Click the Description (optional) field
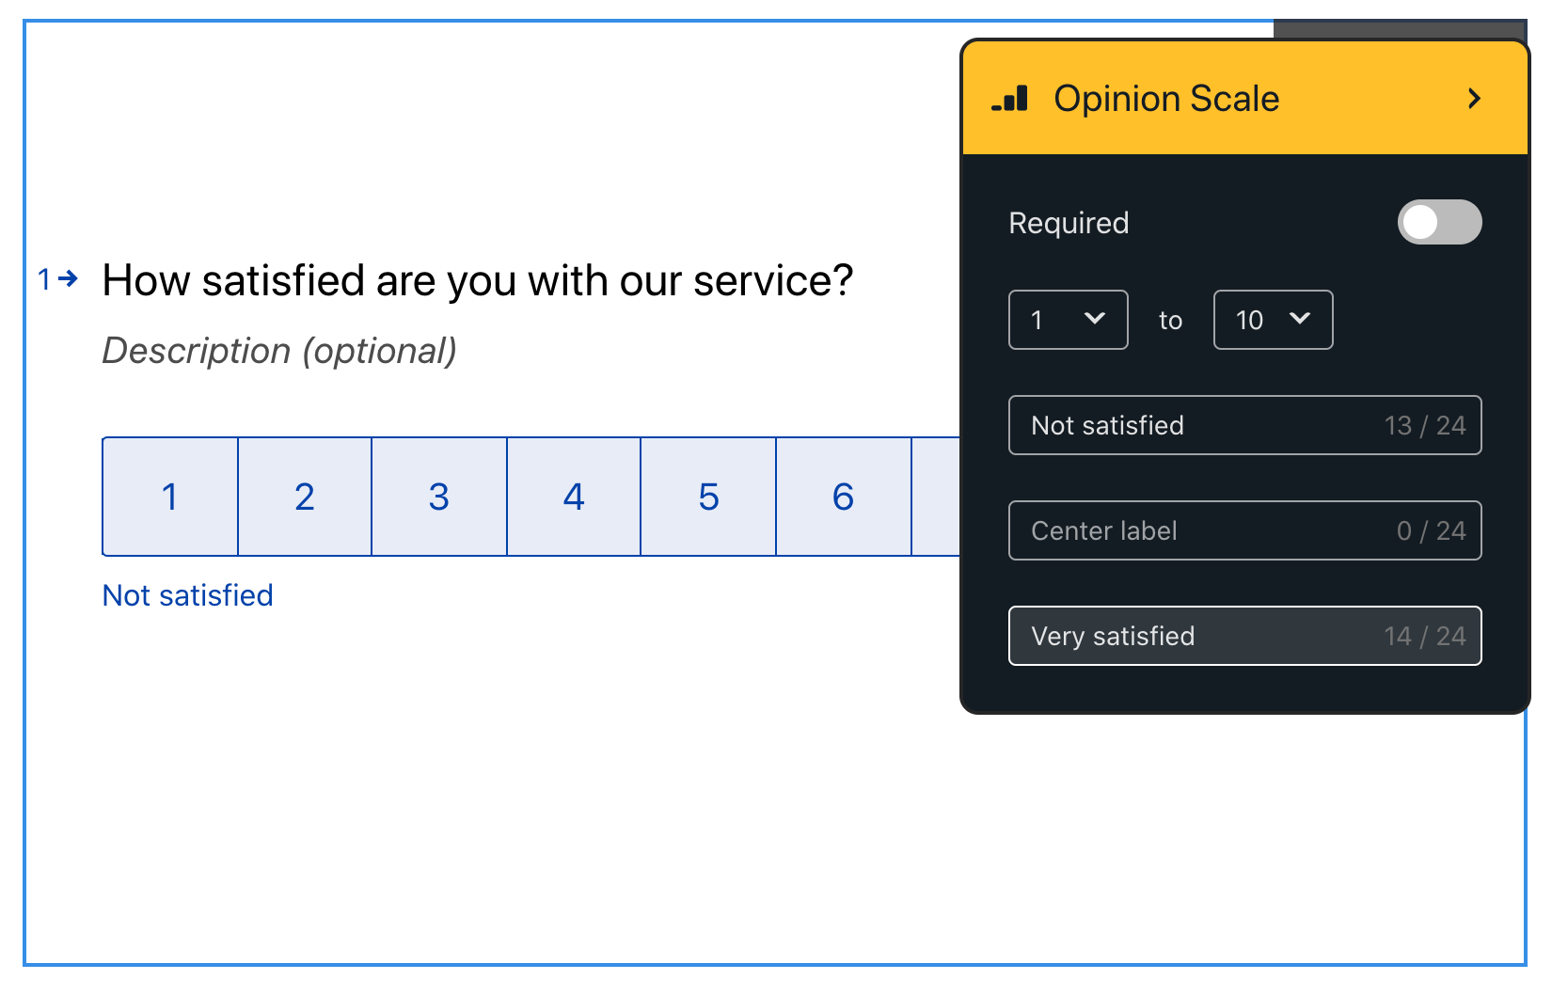 pyautogui.click(x=279, y=351)
